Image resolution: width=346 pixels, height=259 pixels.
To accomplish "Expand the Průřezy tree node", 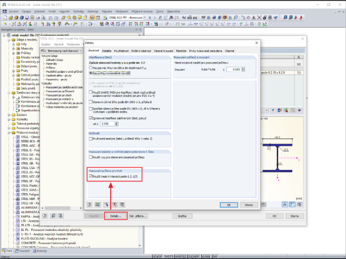I will coord(14,53).
